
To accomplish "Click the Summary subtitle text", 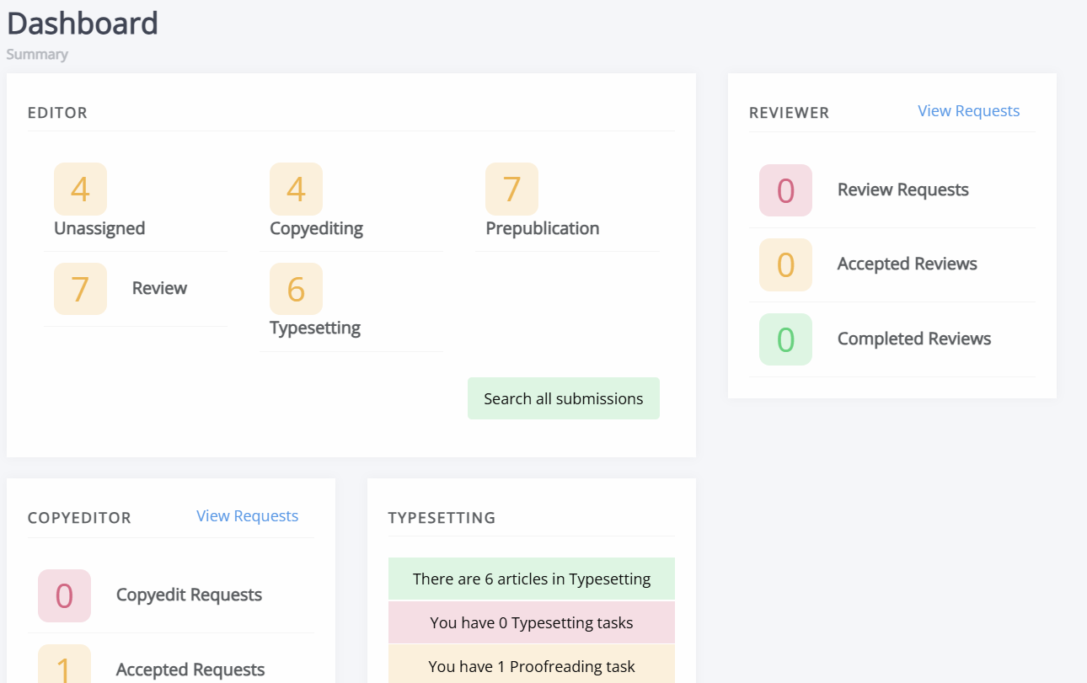I will tap(37, 54).
